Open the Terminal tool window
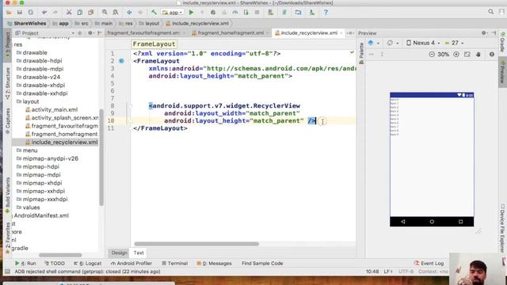Screen dimensions: 507x285 (x=174, y=264)
